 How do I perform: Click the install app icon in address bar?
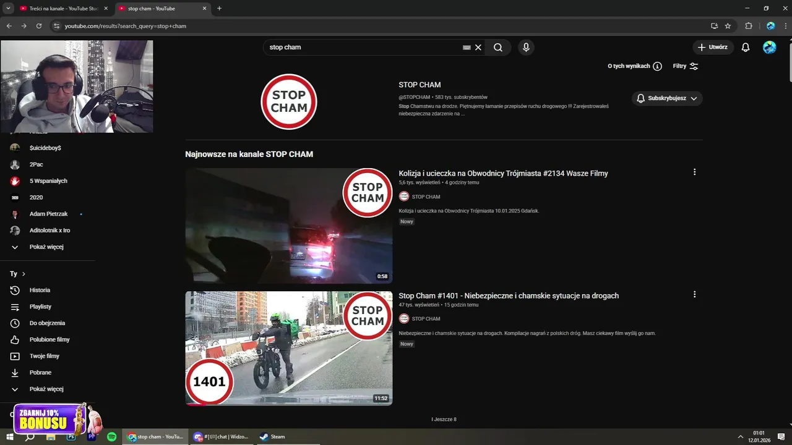tap(714, 26)
